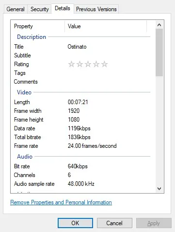Click the Video section heading
The height and width of the screenshot is (232, 175).
24,92
